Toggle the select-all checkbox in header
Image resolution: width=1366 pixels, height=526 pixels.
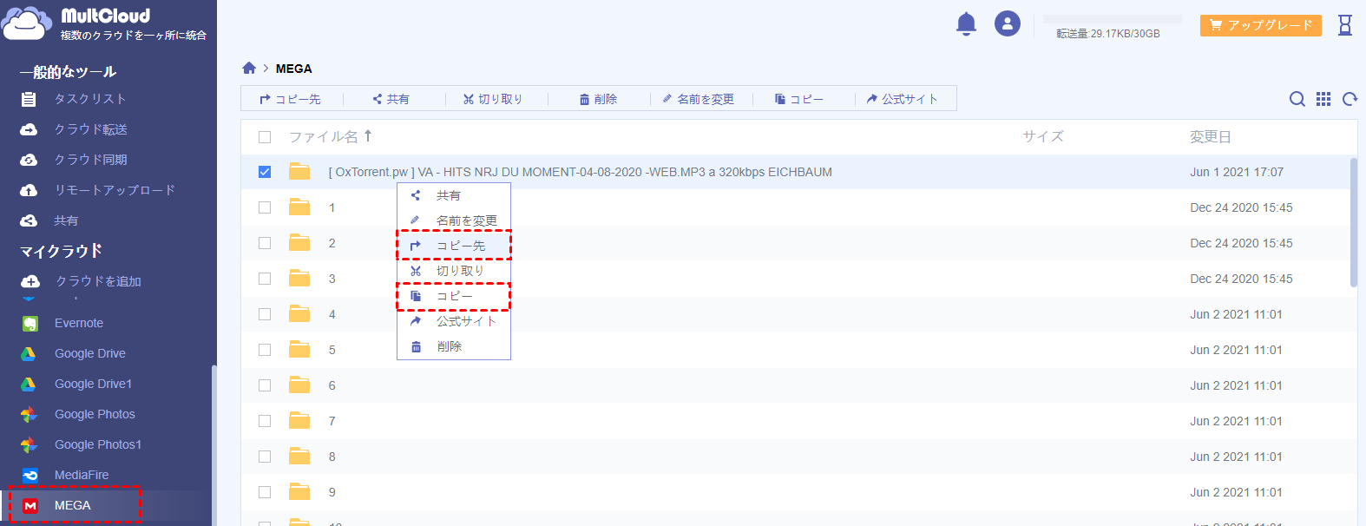(x=265, y=137)
